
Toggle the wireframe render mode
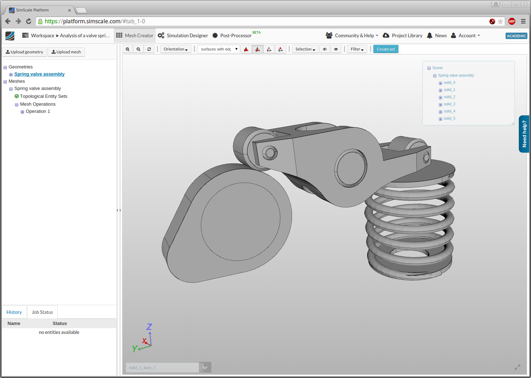[269, 49]
